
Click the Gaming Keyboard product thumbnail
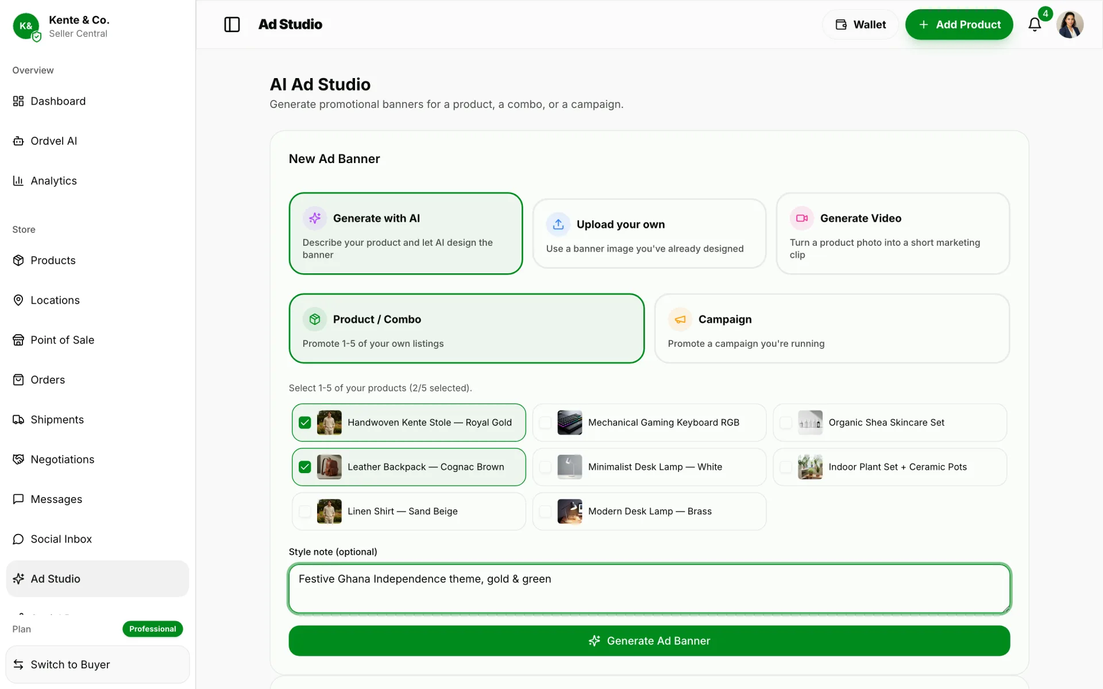pyautogui.click(x=570, y=423)
